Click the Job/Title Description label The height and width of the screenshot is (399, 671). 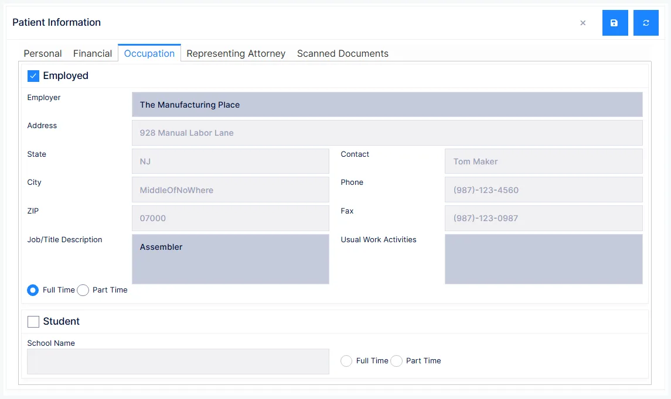pyautogui.click(x=64, y=240)
